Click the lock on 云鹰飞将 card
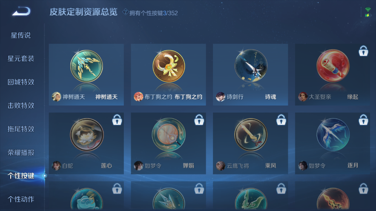This screenshot has width=376, height=211. [x=281, y=120]
